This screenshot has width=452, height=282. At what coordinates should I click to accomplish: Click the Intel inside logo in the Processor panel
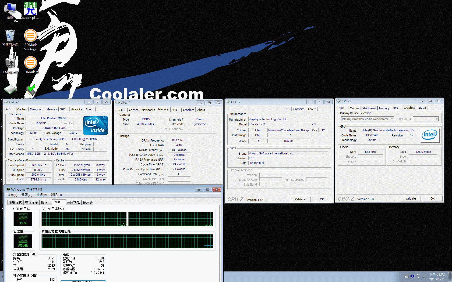(x=96, y=125)
